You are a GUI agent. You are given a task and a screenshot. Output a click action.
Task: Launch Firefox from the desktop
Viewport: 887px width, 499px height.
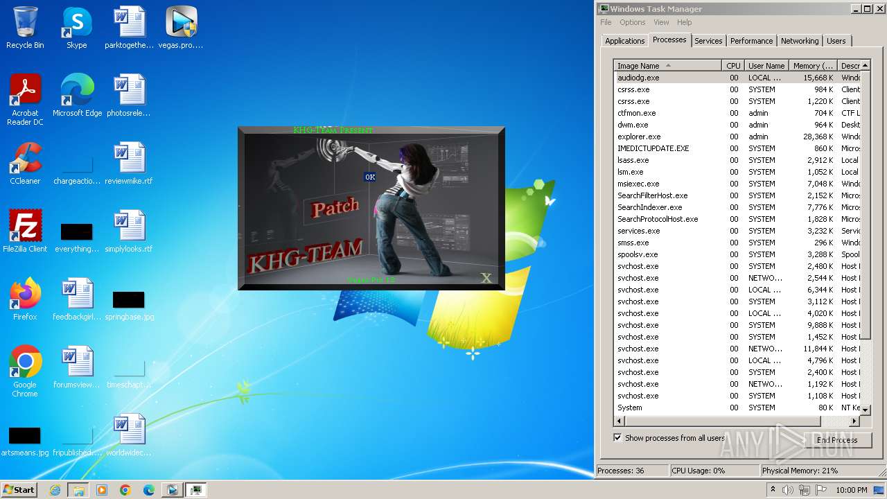[25, 299]
